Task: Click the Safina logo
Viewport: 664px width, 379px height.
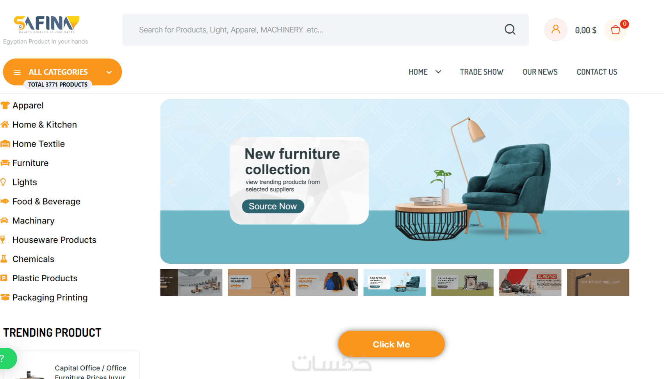Action: (46, 24)
